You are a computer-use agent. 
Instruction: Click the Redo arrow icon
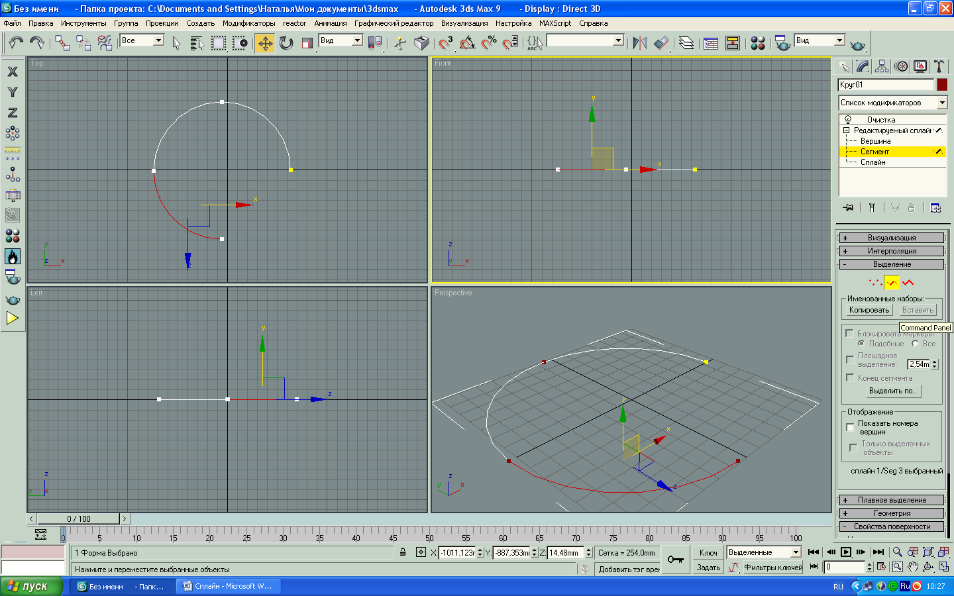click(x=37, y=42)
